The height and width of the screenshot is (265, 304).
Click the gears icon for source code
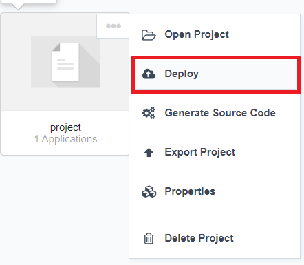[x=149, y=113]
